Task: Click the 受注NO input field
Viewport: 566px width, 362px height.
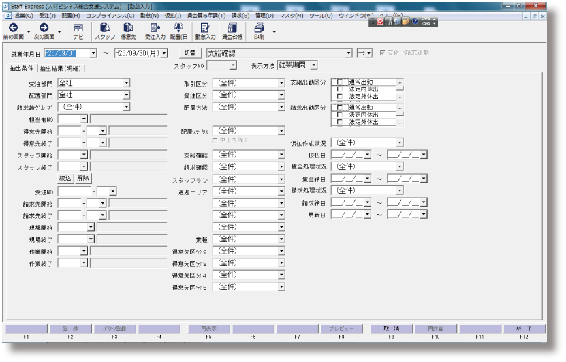Action: [x=75, y=192]
